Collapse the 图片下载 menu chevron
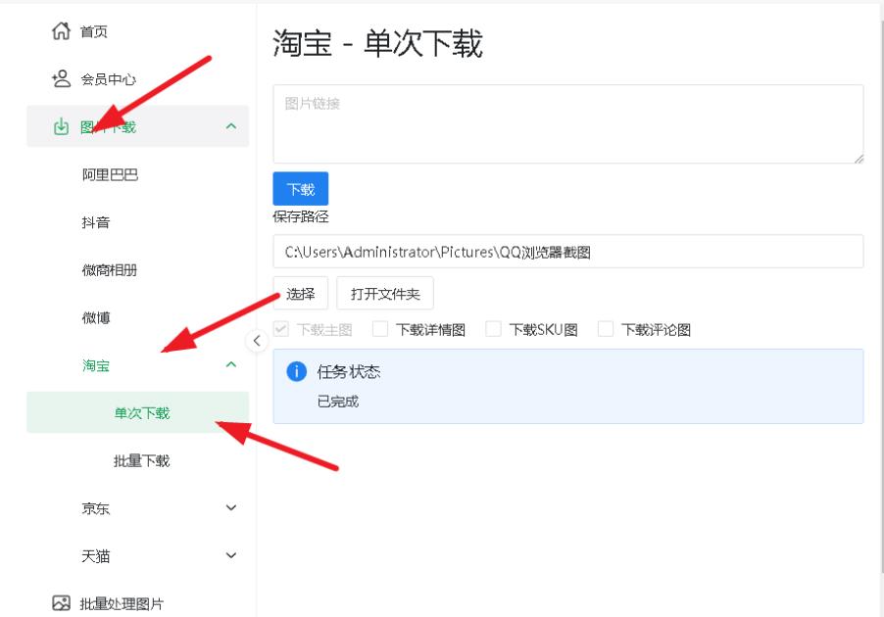The image size is (884, 617). coord(231,126)
